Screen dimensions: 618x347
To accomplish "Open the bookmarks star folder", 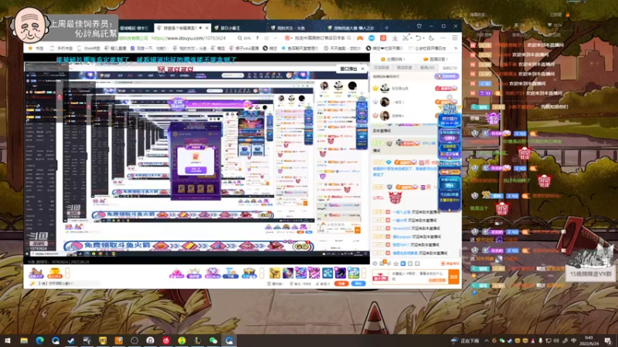I will (x=36, y=49).
